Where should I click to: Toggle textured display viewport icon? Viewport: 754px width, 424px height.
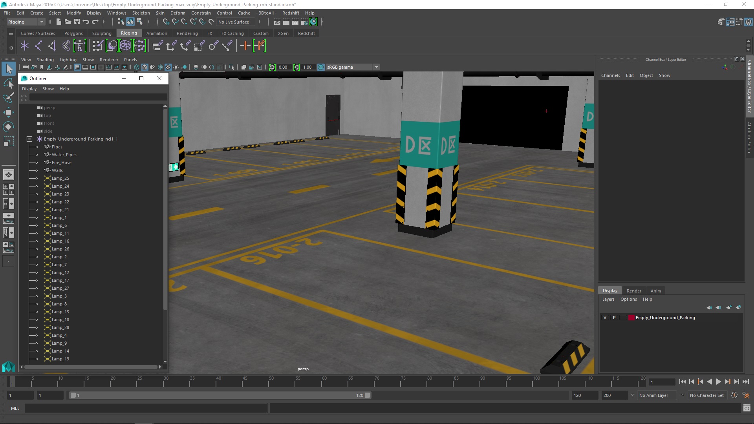click(x=168, y=67)
